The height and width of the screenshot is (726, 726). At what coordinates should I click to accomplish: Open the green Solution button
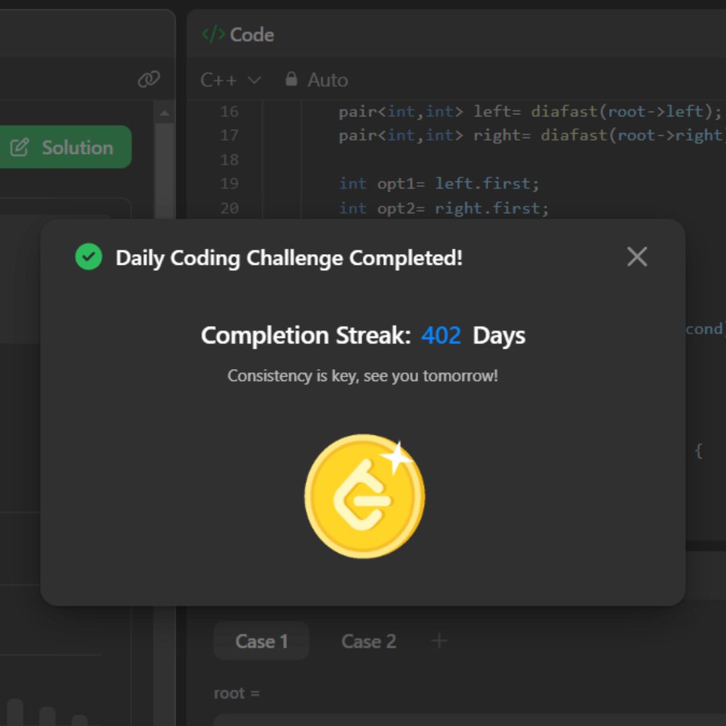(x=65, y=147)
